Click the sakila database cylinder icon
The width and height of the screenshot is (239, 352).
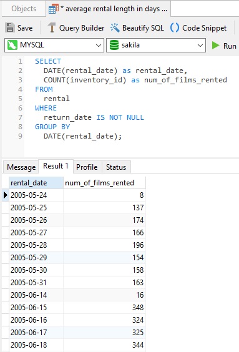point(114,45)
